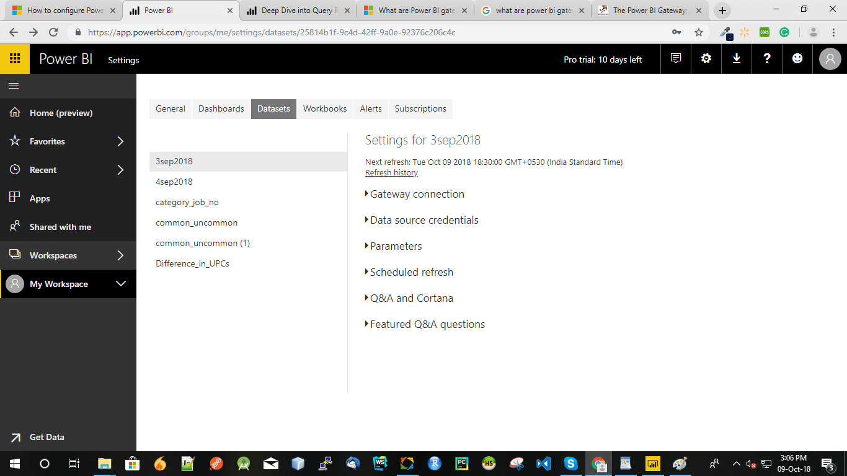Open the Chrome three-dot menu

833,32
